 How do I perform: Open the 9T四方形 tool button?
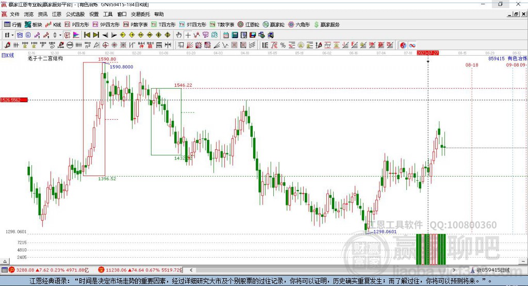(193, 25)
